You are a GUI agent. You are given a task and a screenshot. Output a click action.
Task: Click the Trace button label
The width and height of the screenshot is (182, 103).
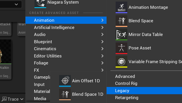tap(13, 99)
